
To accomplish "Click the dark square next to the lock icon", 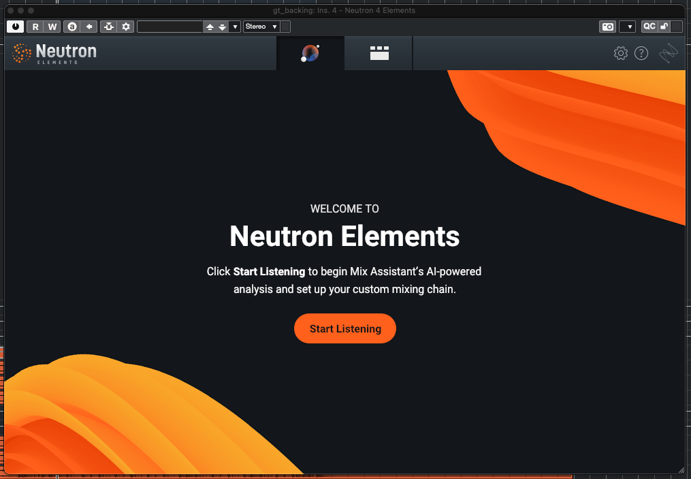I will click(x=677, y=27).
